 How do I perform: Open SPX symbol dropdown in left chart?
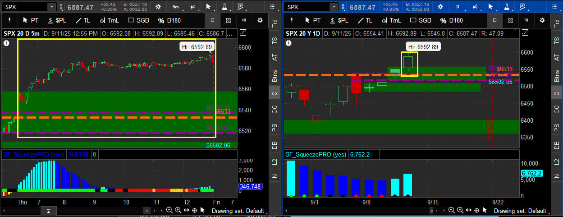(51, 7)
